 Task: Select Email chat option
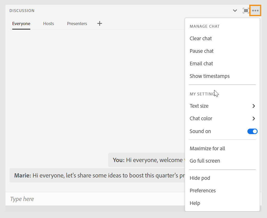pos(201,64)
